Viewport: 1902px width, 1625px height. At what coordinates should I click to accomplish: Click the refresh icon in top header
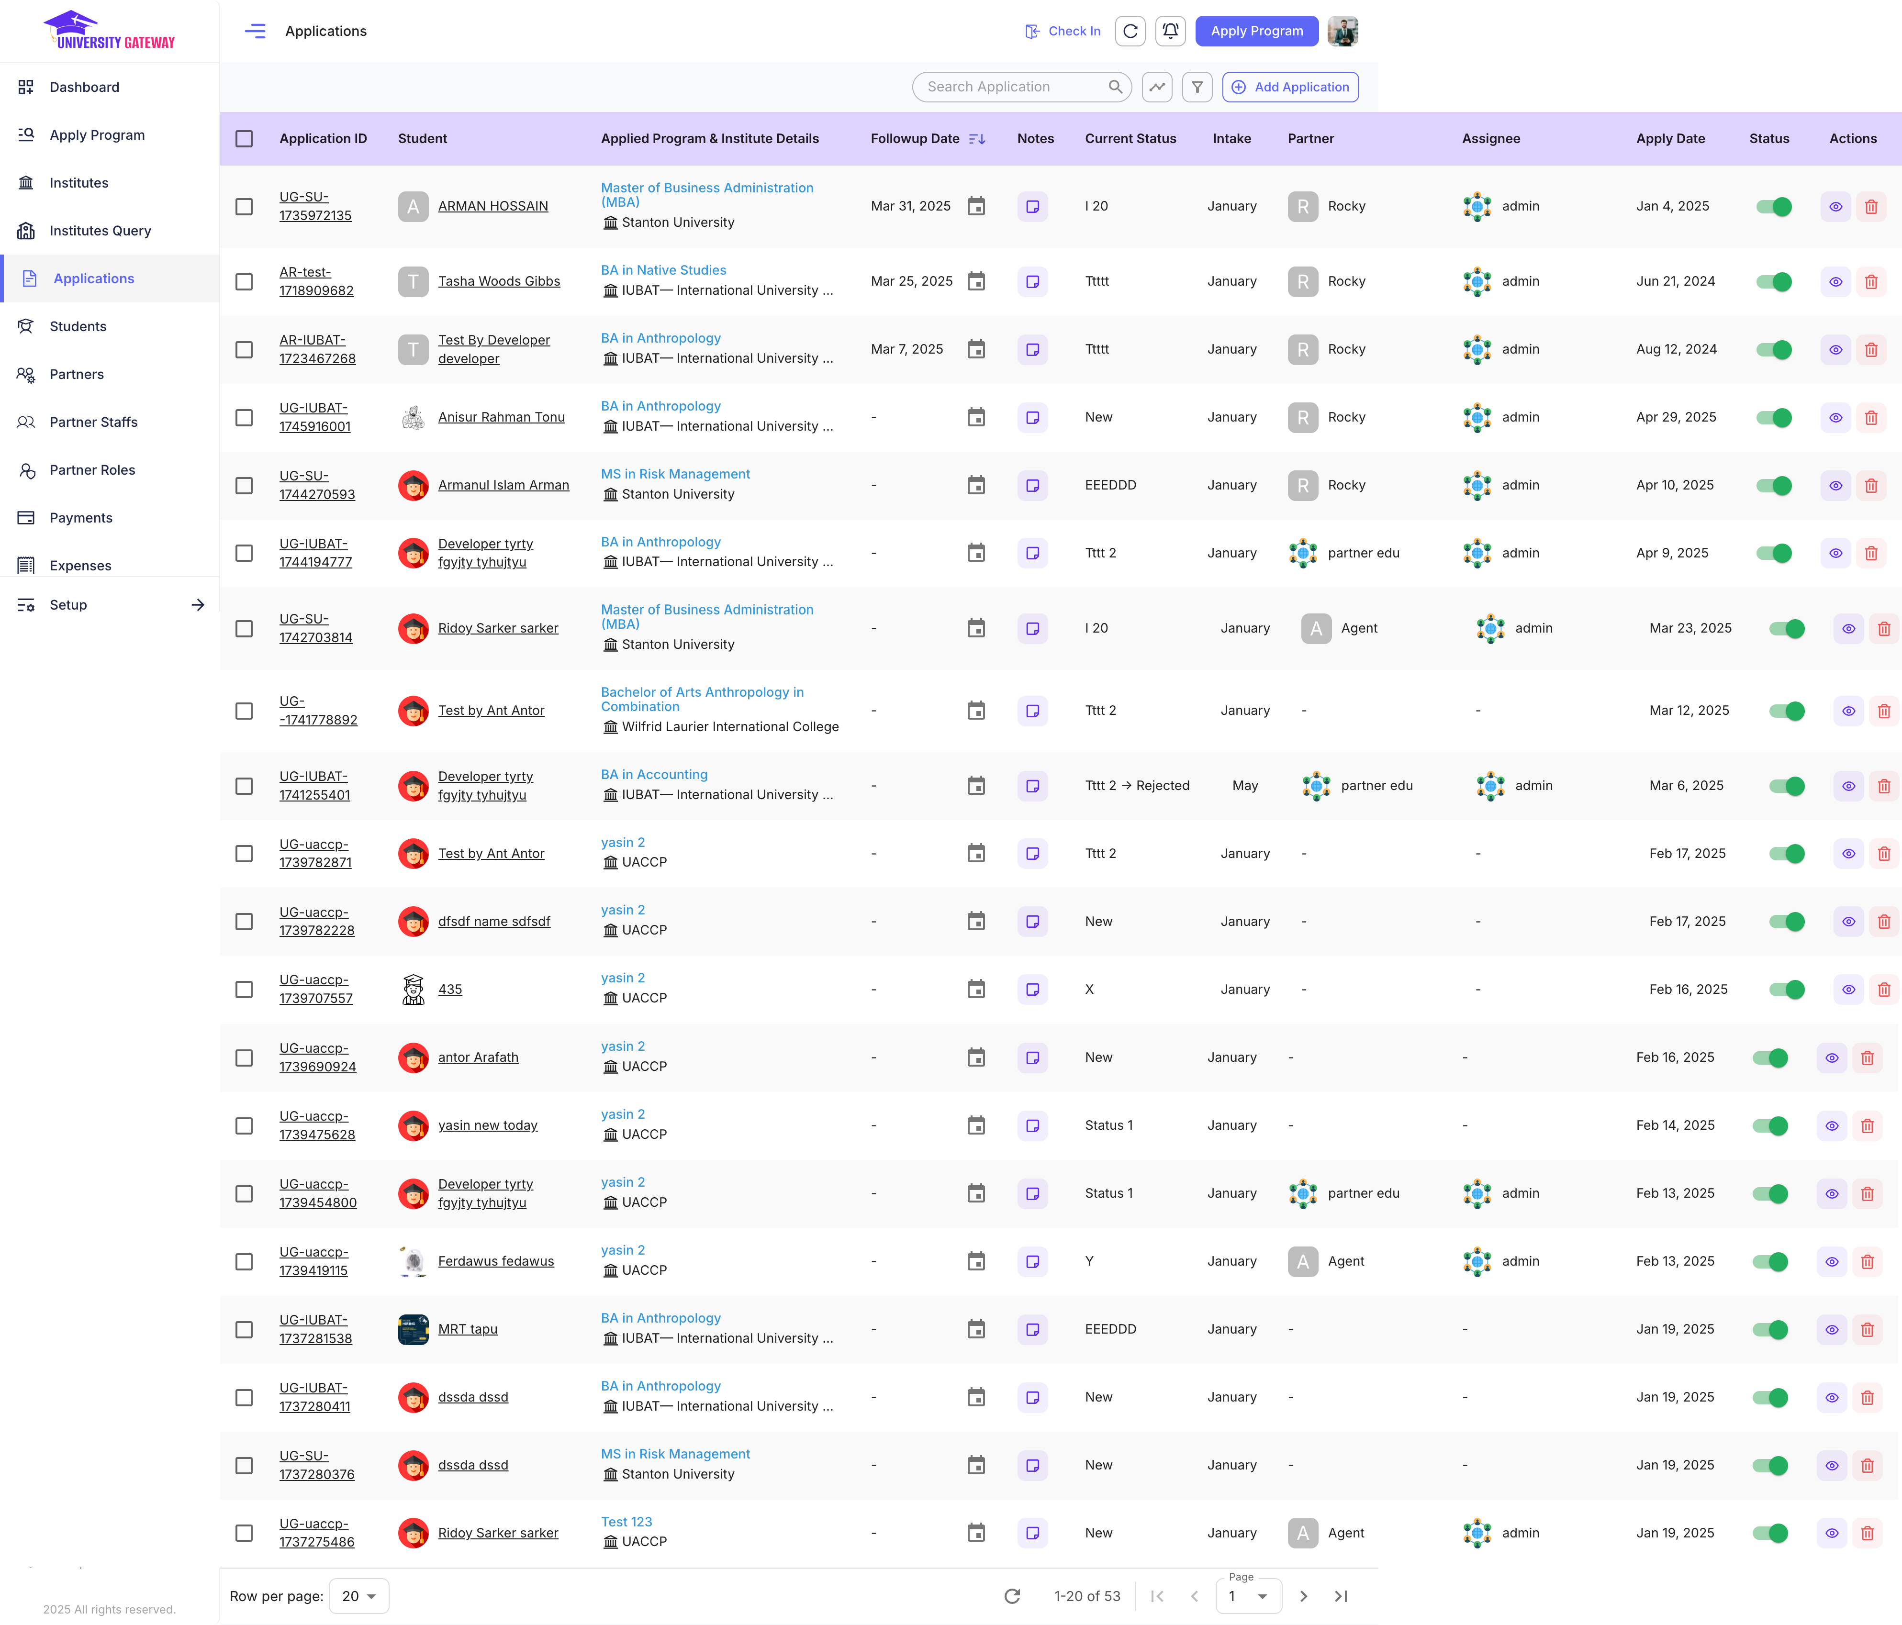coord(1130,31)
